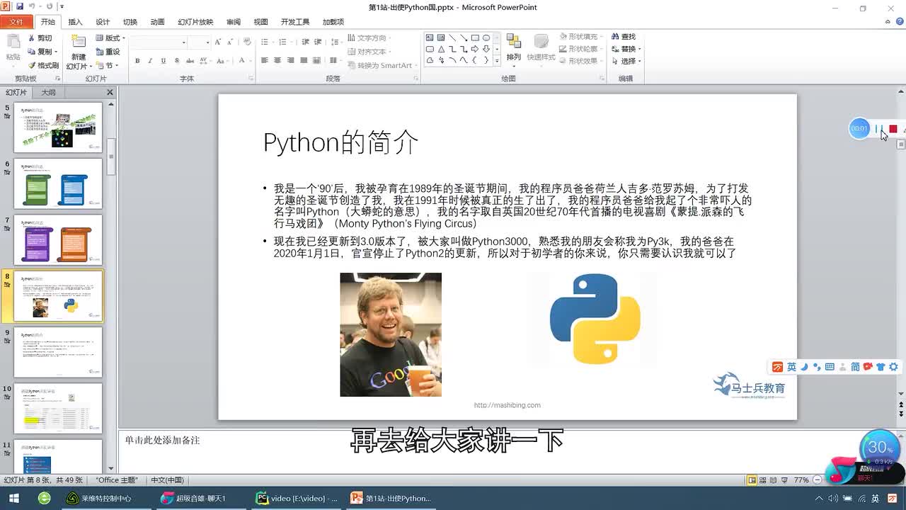Toggle Italic formatting
Screen dimensions: 906x510
pos(150,61)
